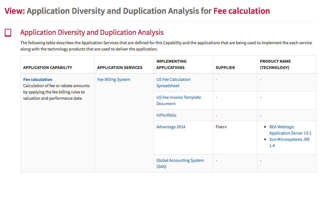This screenshot has height=201, width=321.
Task: Click the red Fee calculation title text
Action: (242, 11)
